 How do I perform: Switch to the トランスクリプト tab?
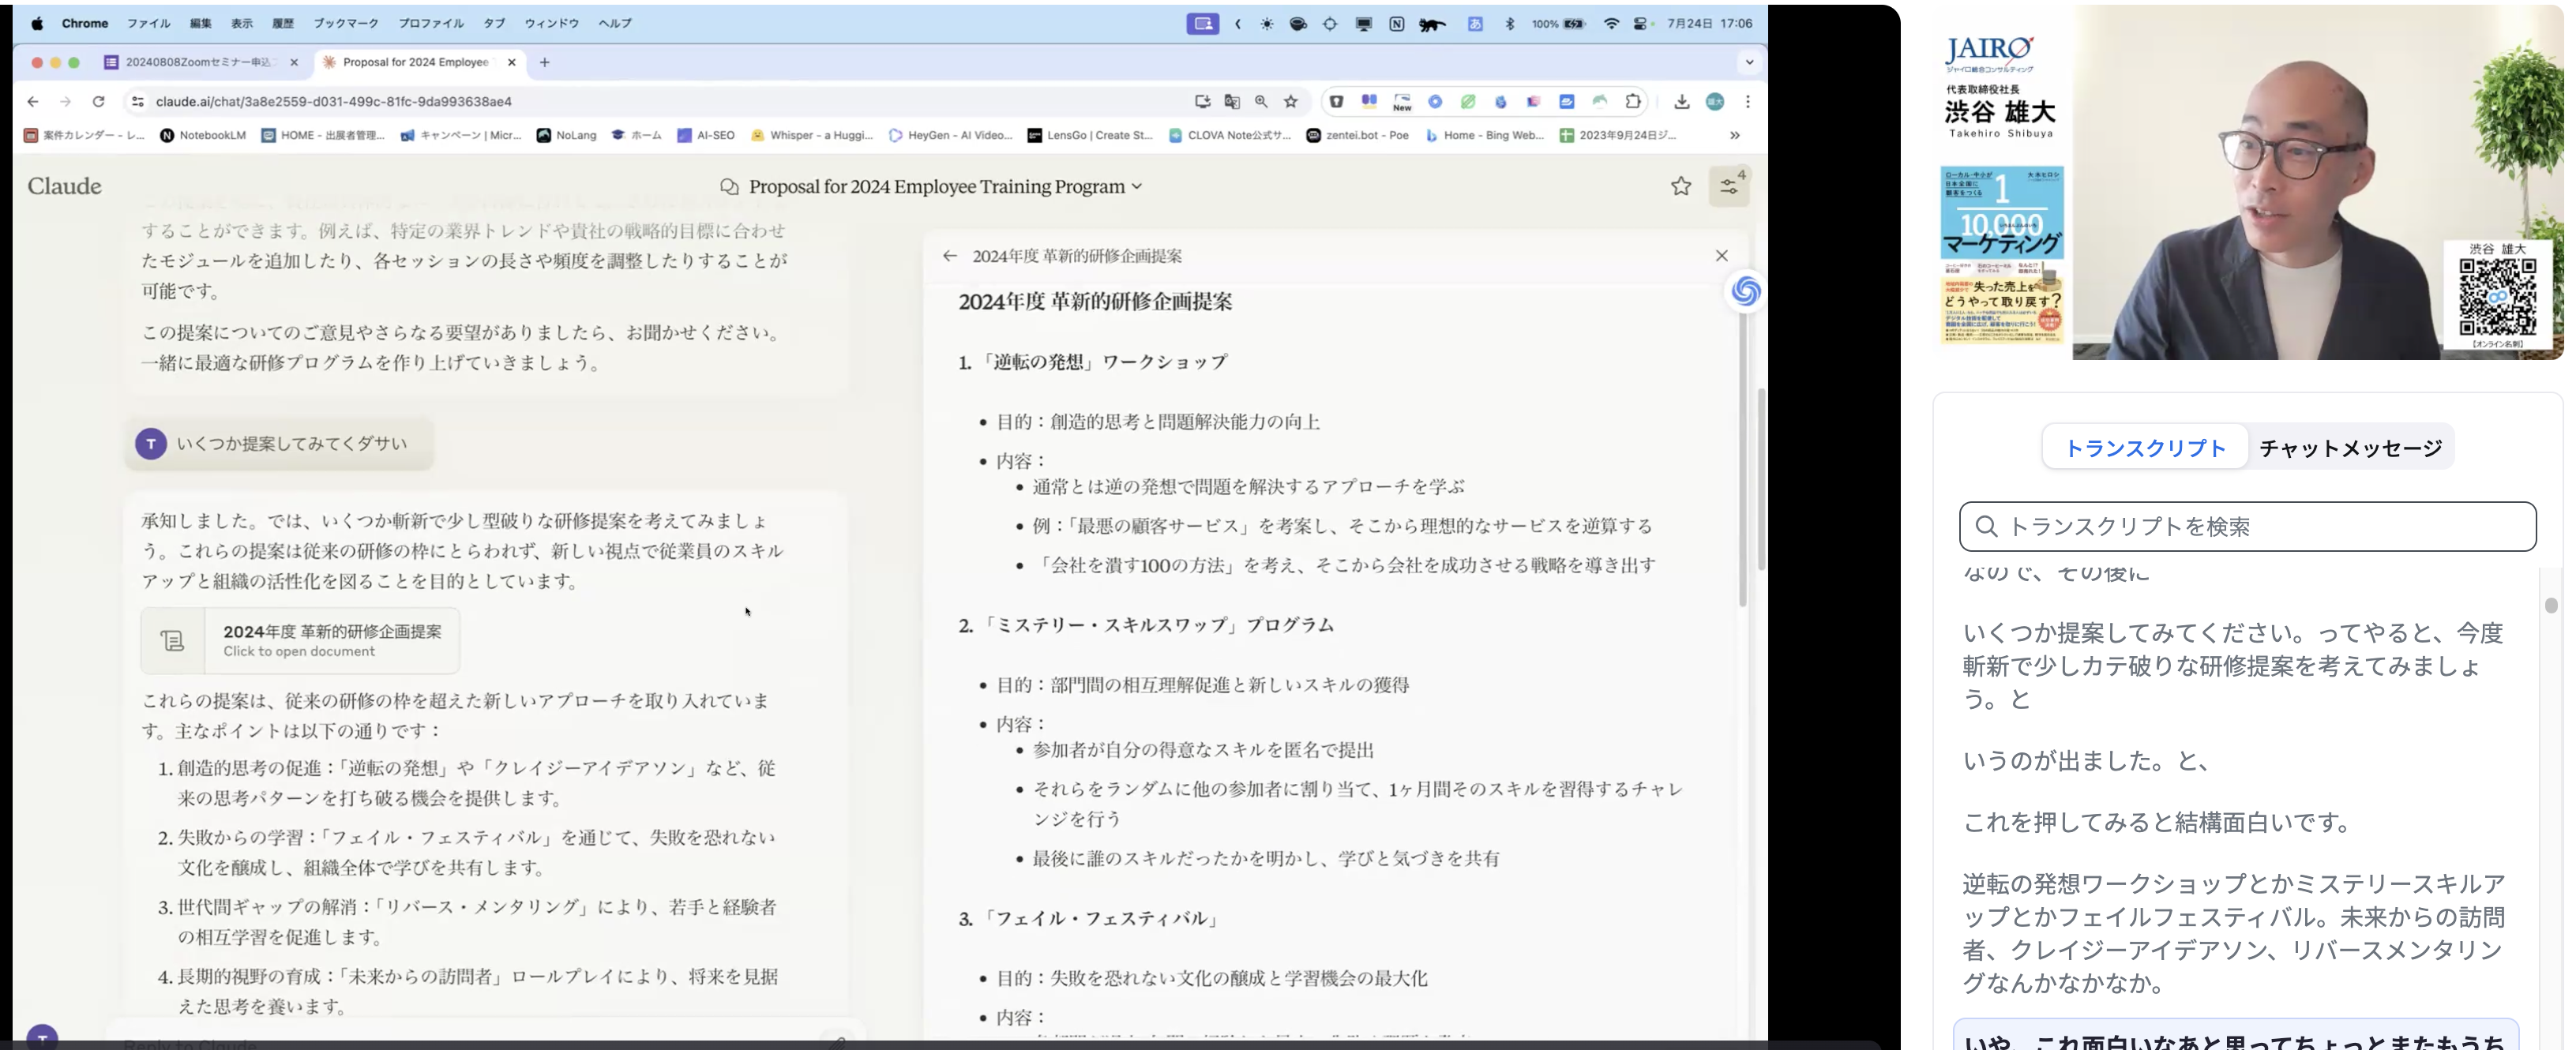tap(2144, 448)
